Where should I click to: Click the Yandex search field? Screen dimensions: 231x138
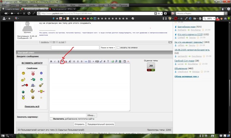tap(200, 13)
